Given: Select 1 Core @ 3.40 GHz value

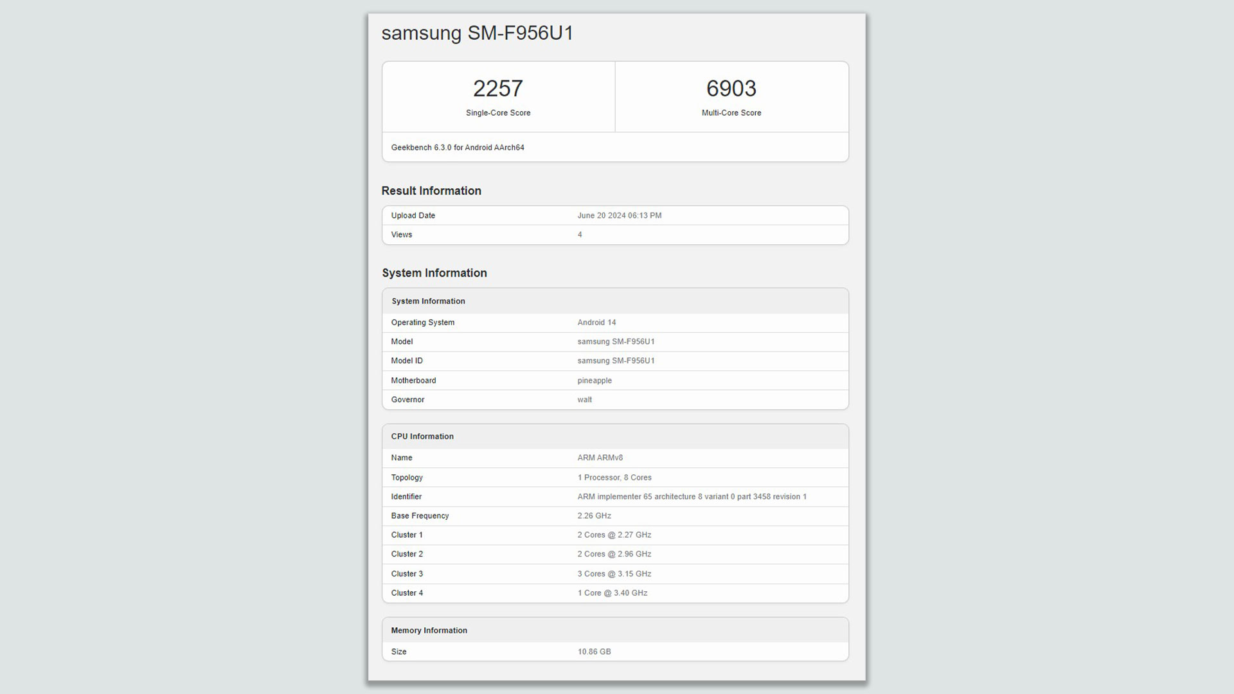Looking at the screenshot, I should pos(613,593).
